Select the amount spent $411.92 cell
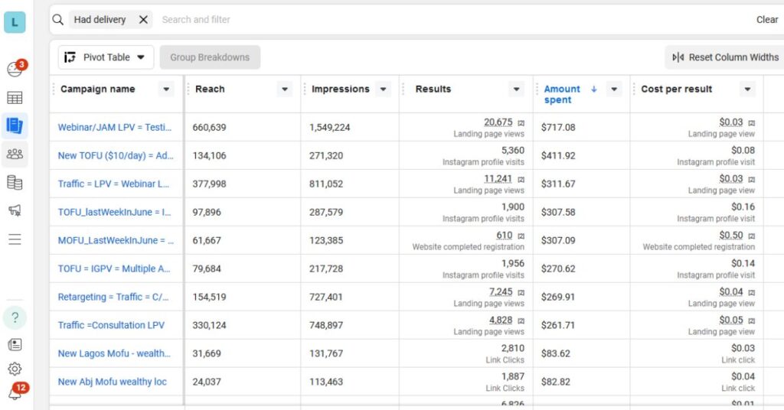This screenshot has width=784, height=410. 558,155
